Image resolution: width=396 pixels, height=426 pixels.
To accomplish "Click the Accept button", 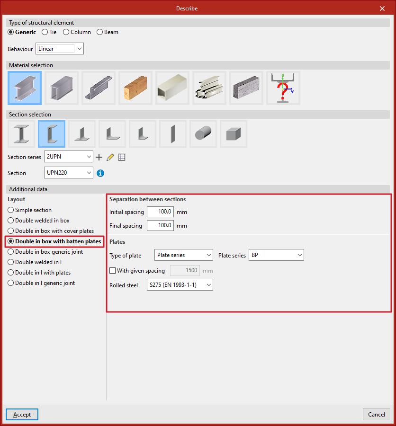I will [x=22, y=415].
